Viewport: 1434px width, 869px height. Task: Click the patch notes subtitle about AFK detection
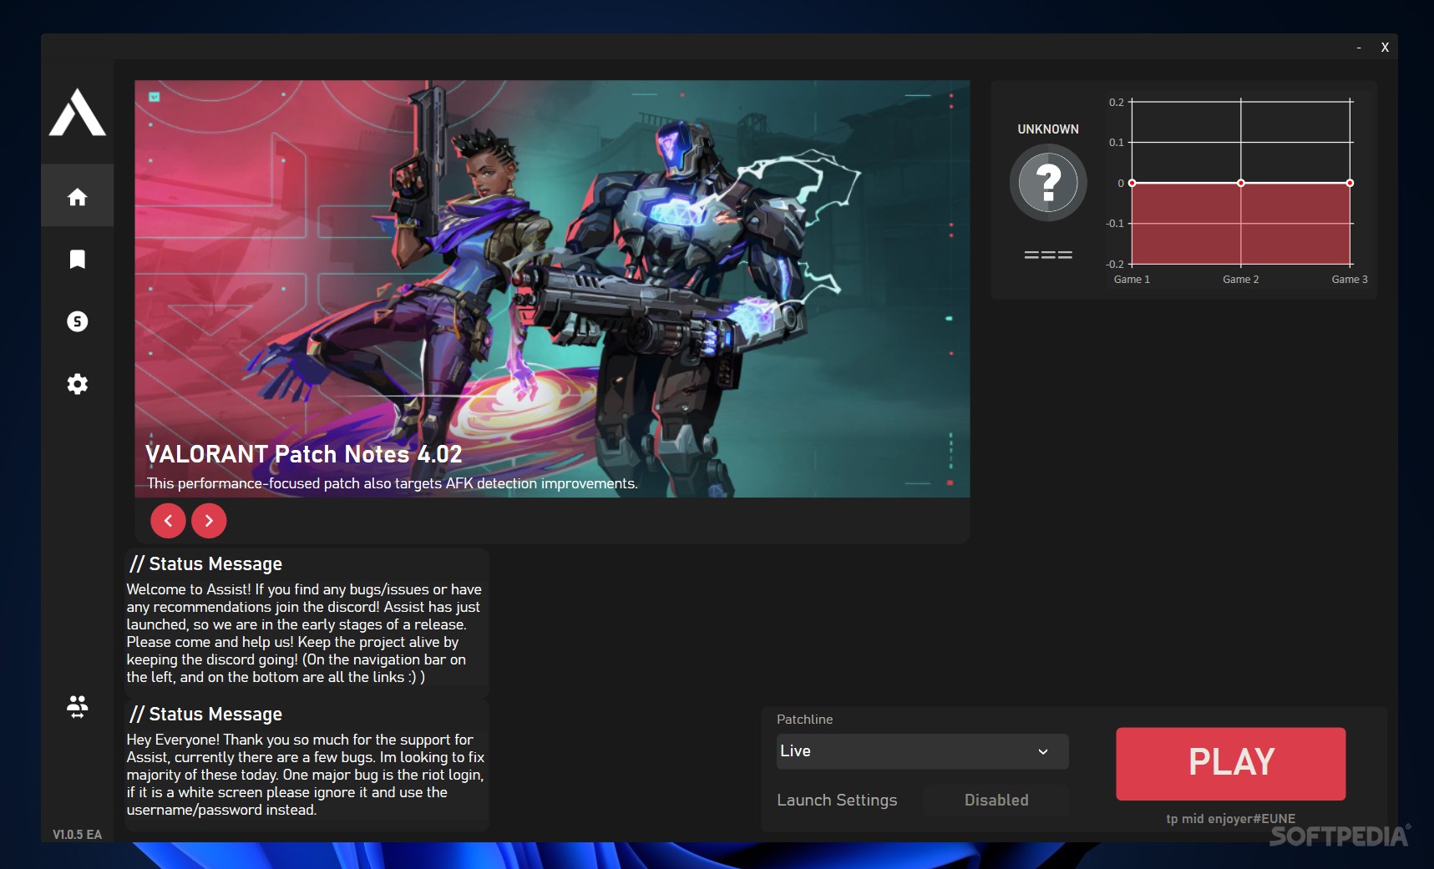tap(393, 483)
